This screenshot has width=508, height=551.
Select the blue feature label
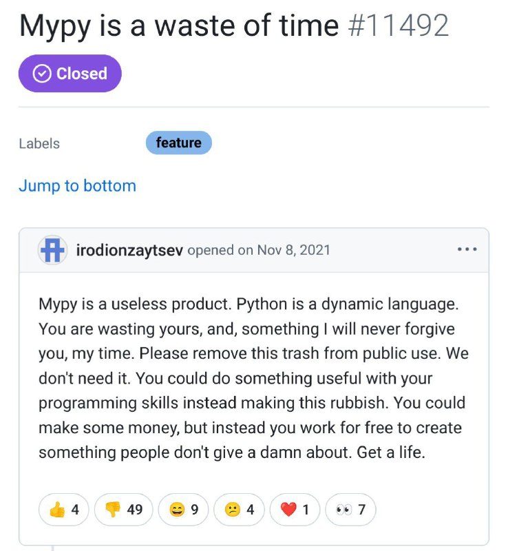[179, 143]
